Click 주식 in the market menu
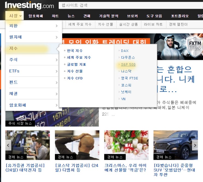The height and width of the screenshot is (182, 203). (13, 60)
